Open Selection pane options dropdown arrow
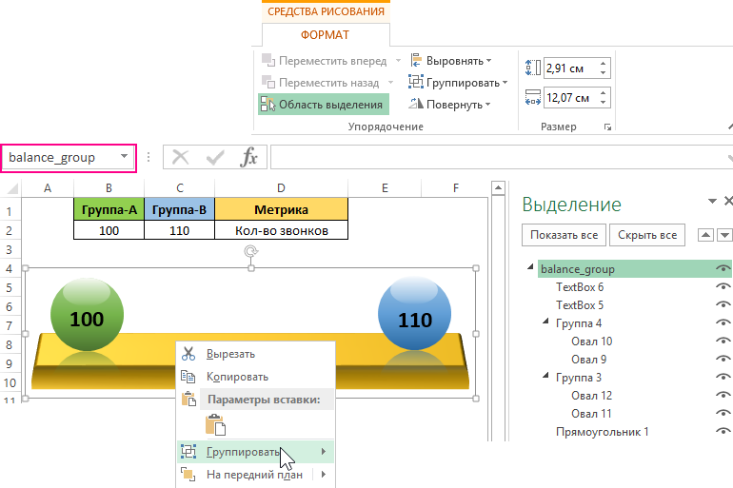 (712, 202)
